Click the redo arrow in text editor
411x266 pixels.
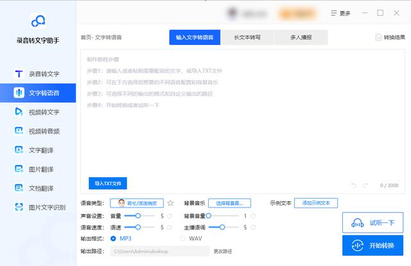coord(365,186)
